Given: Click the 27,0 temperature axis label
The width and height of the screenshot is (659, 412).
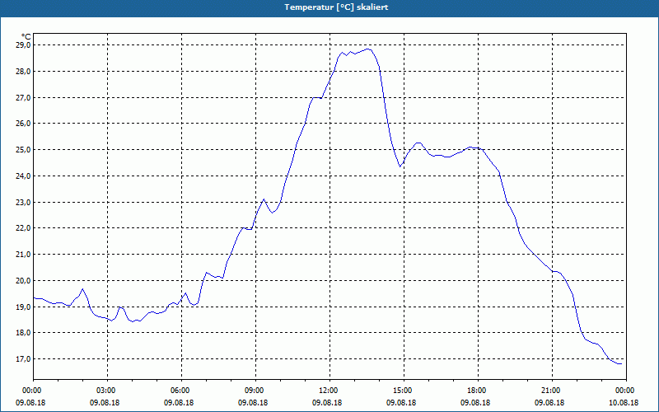Looking at the screenshot, I should pyautogui.click(x=23, y=97).
